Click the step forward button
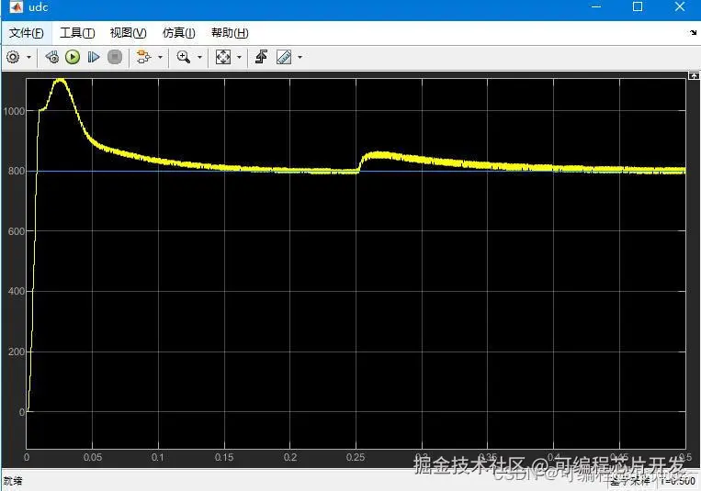The height and width of the screenshot is (491, 701). coord(94,57)
